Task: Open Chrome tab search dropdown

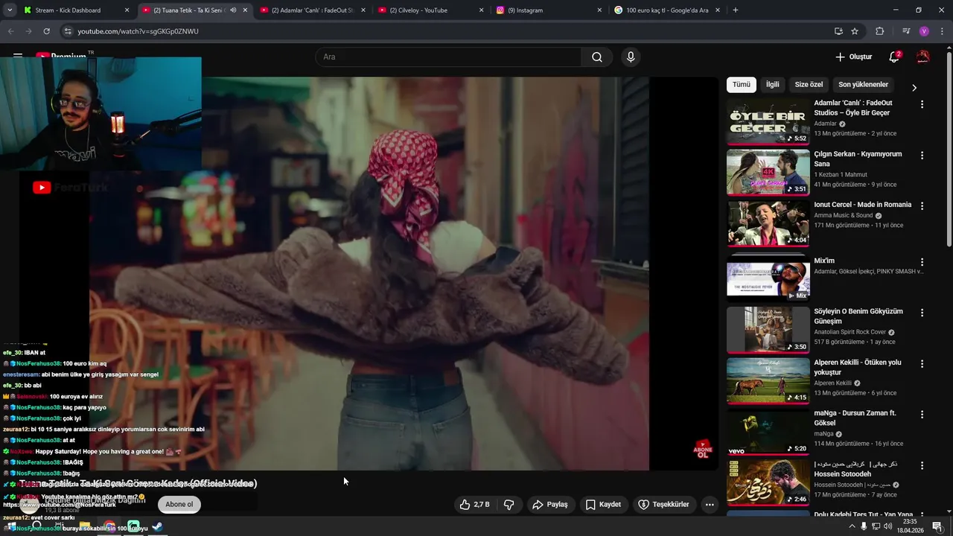Action: [10, 10]
